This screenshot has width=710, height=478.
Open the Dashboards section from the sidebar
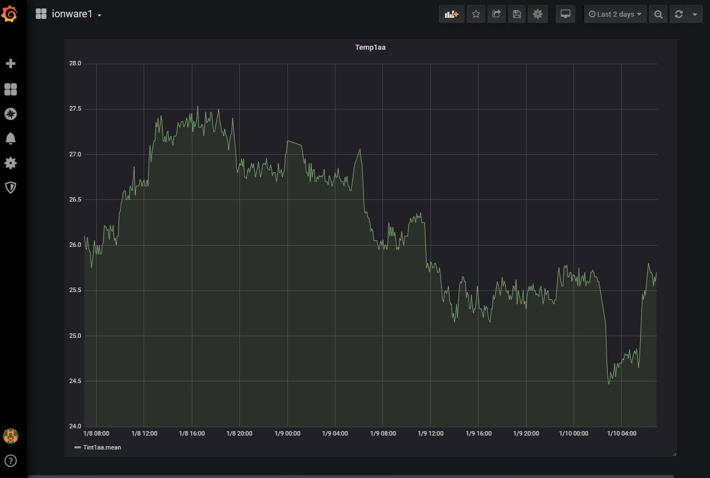11,89
